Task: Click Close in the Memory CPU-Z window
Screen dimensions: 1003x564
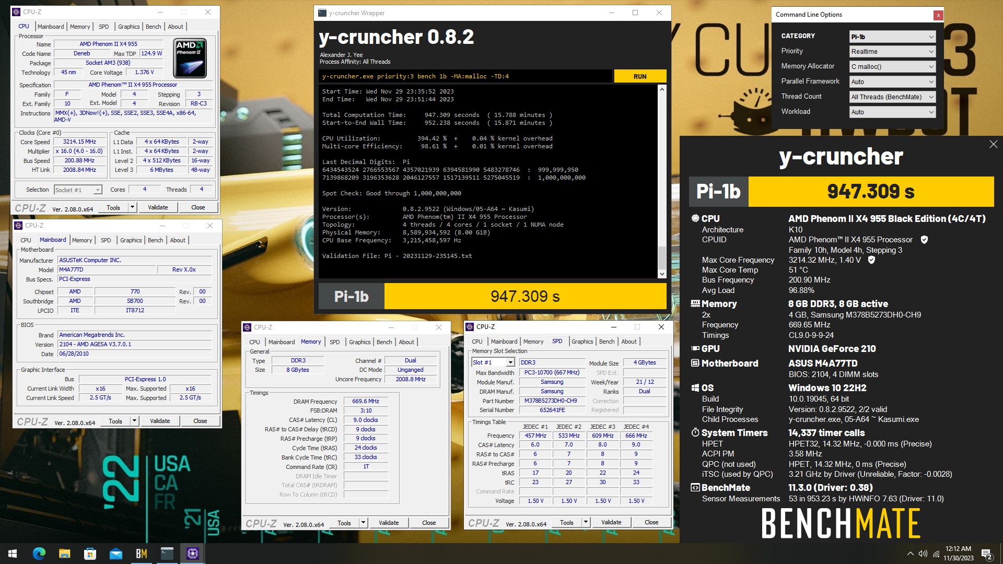Action: click(x=429, y=523)
